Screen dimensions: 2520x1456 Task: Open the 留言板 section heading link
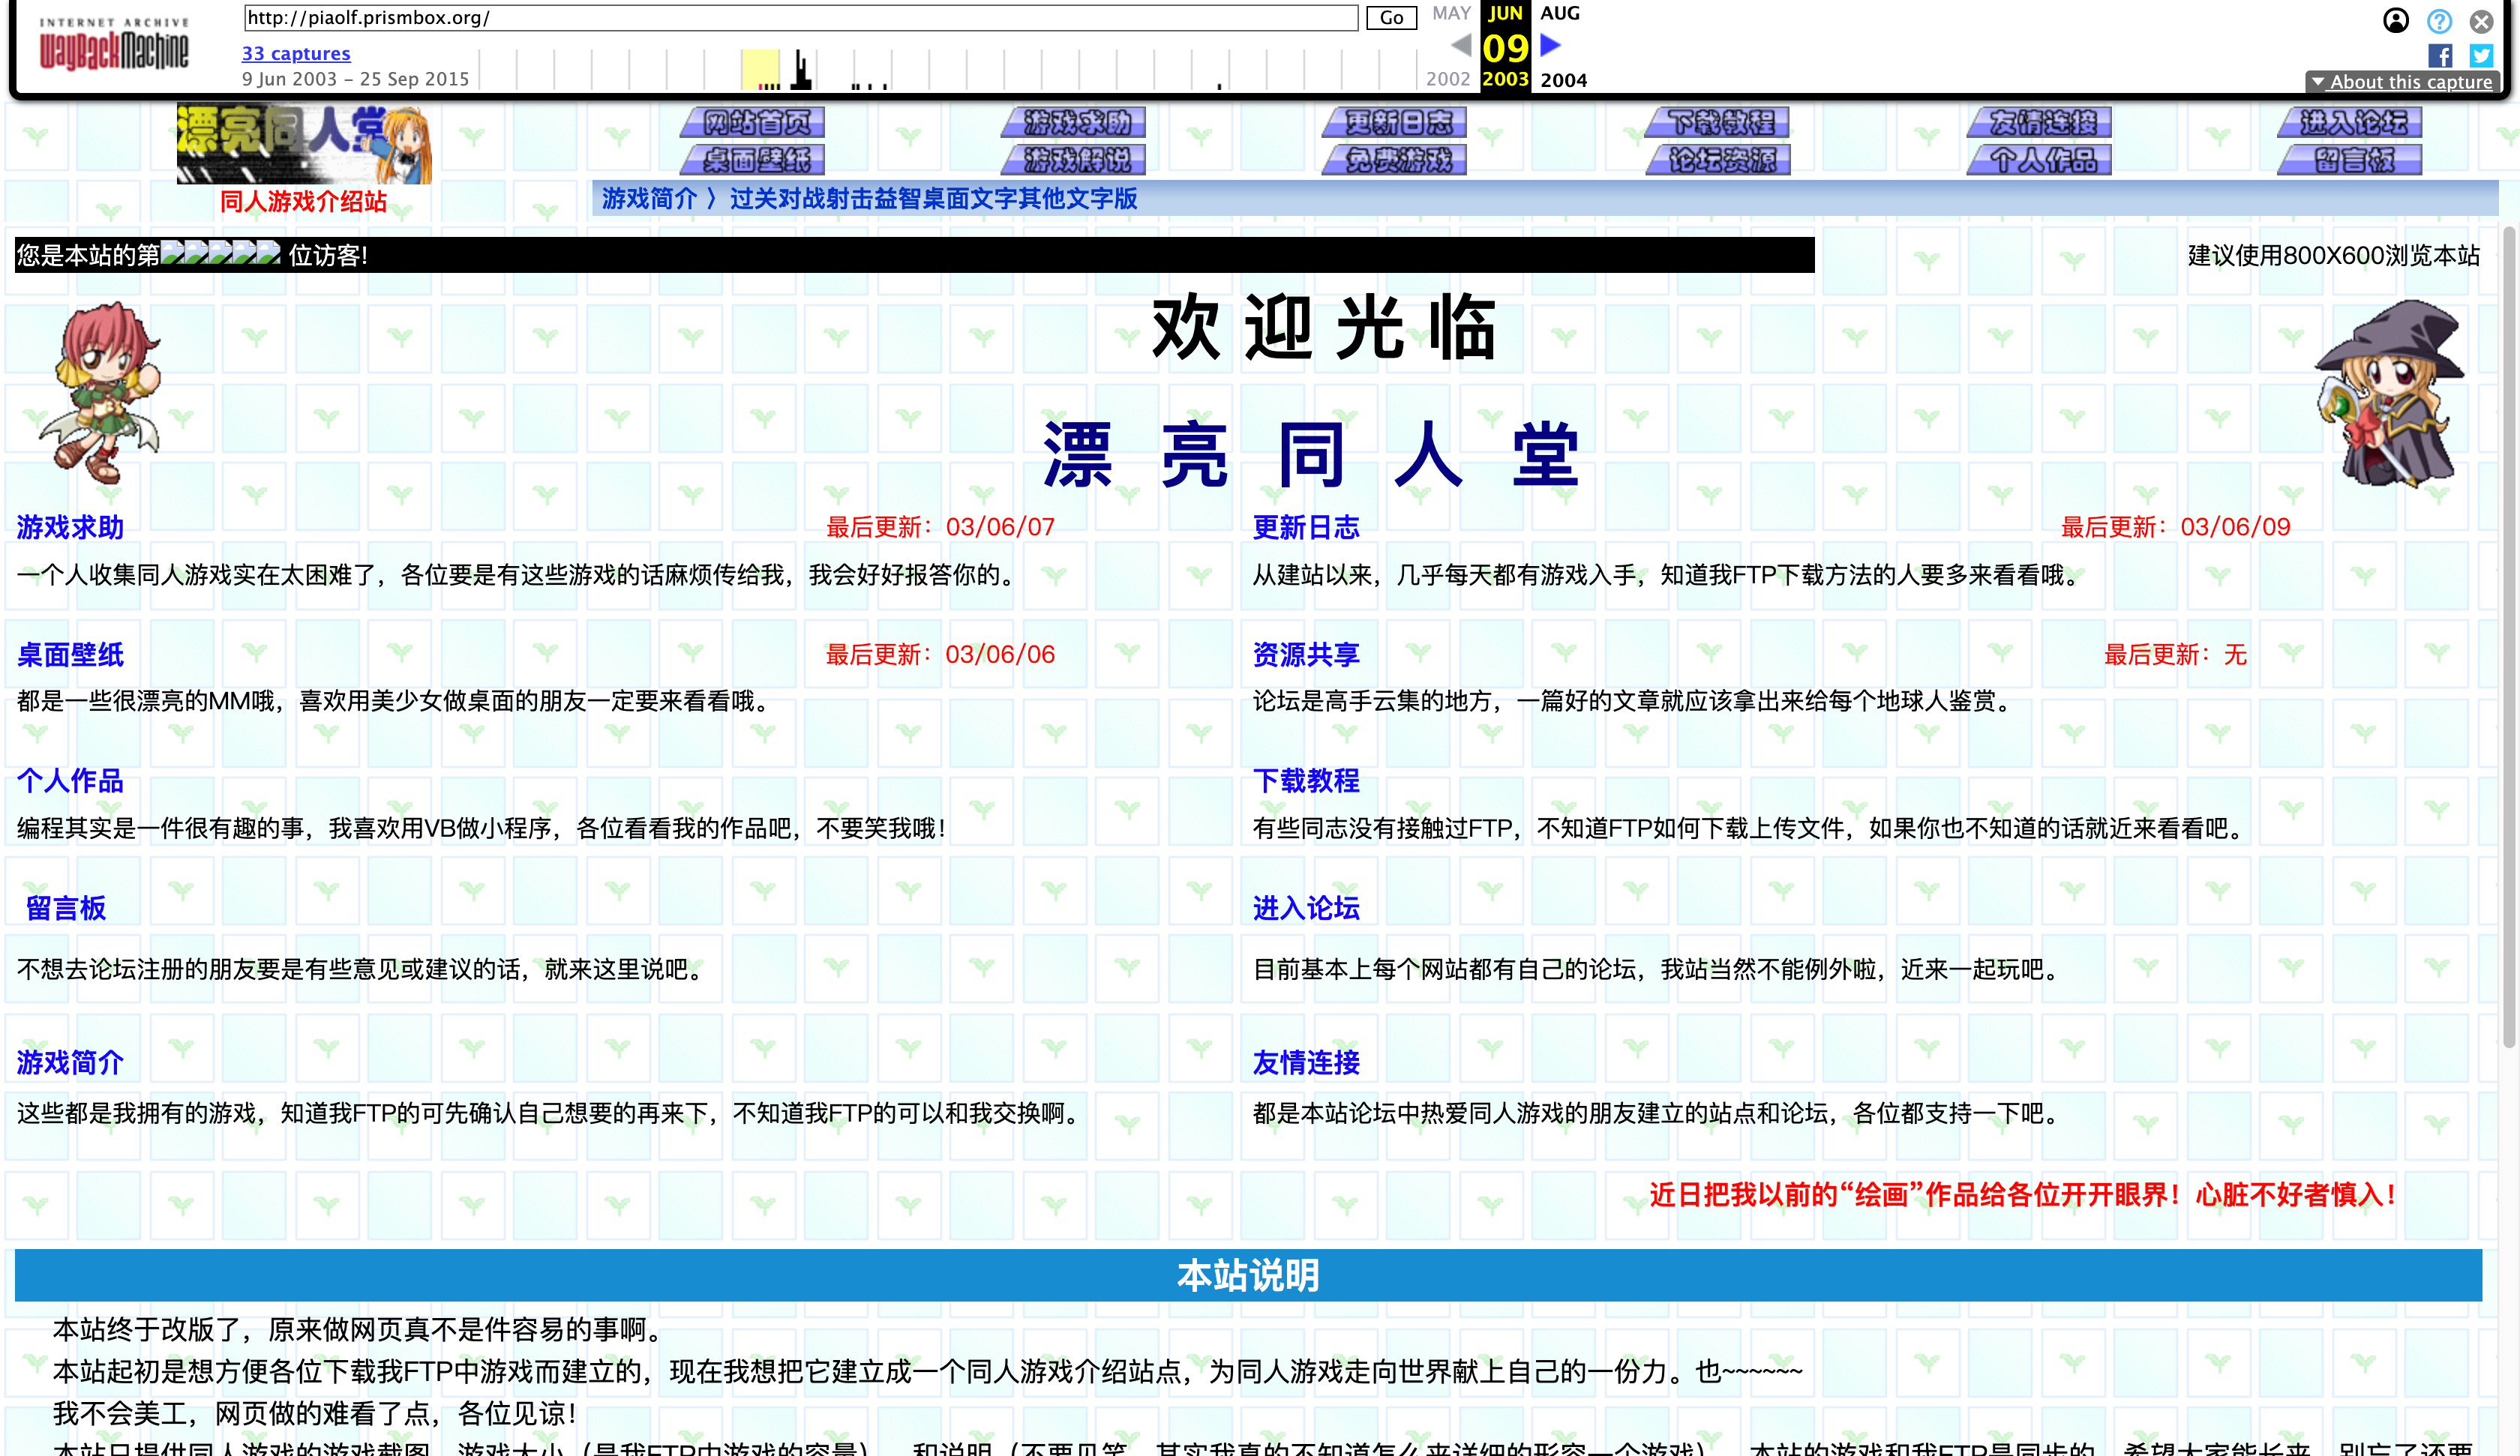[x=66, y=908]
